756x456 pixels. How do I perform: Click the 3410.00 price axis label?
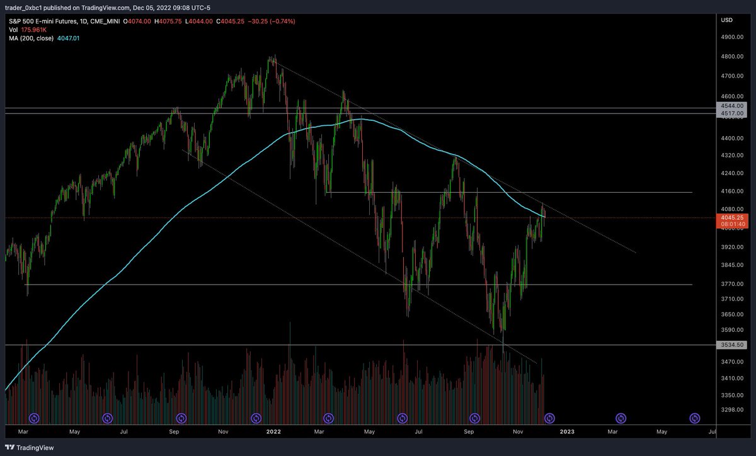pyautogui.click(x=733, y=378)
